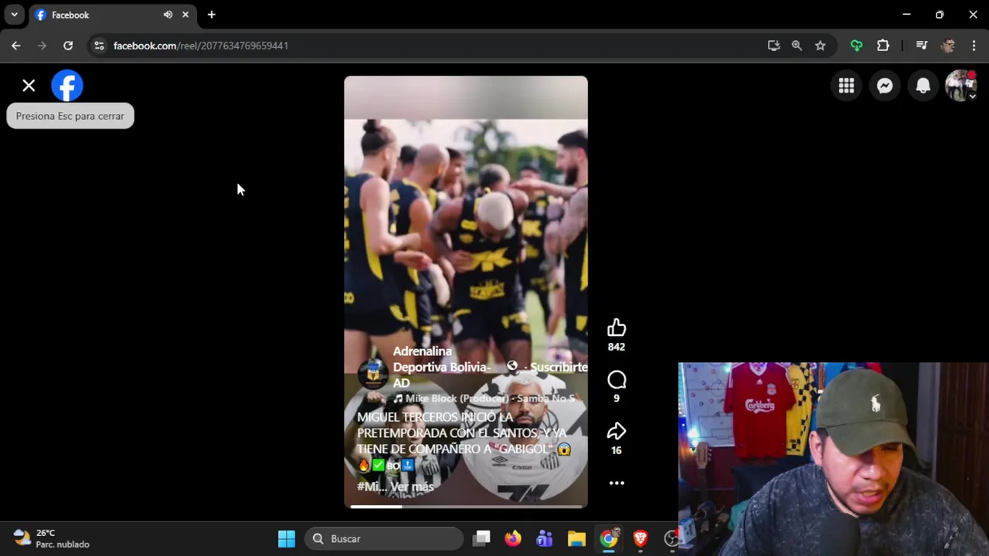Open File Explorer from taskbar
The height and width of the screenshot is (556, 989).
[576, 539]
